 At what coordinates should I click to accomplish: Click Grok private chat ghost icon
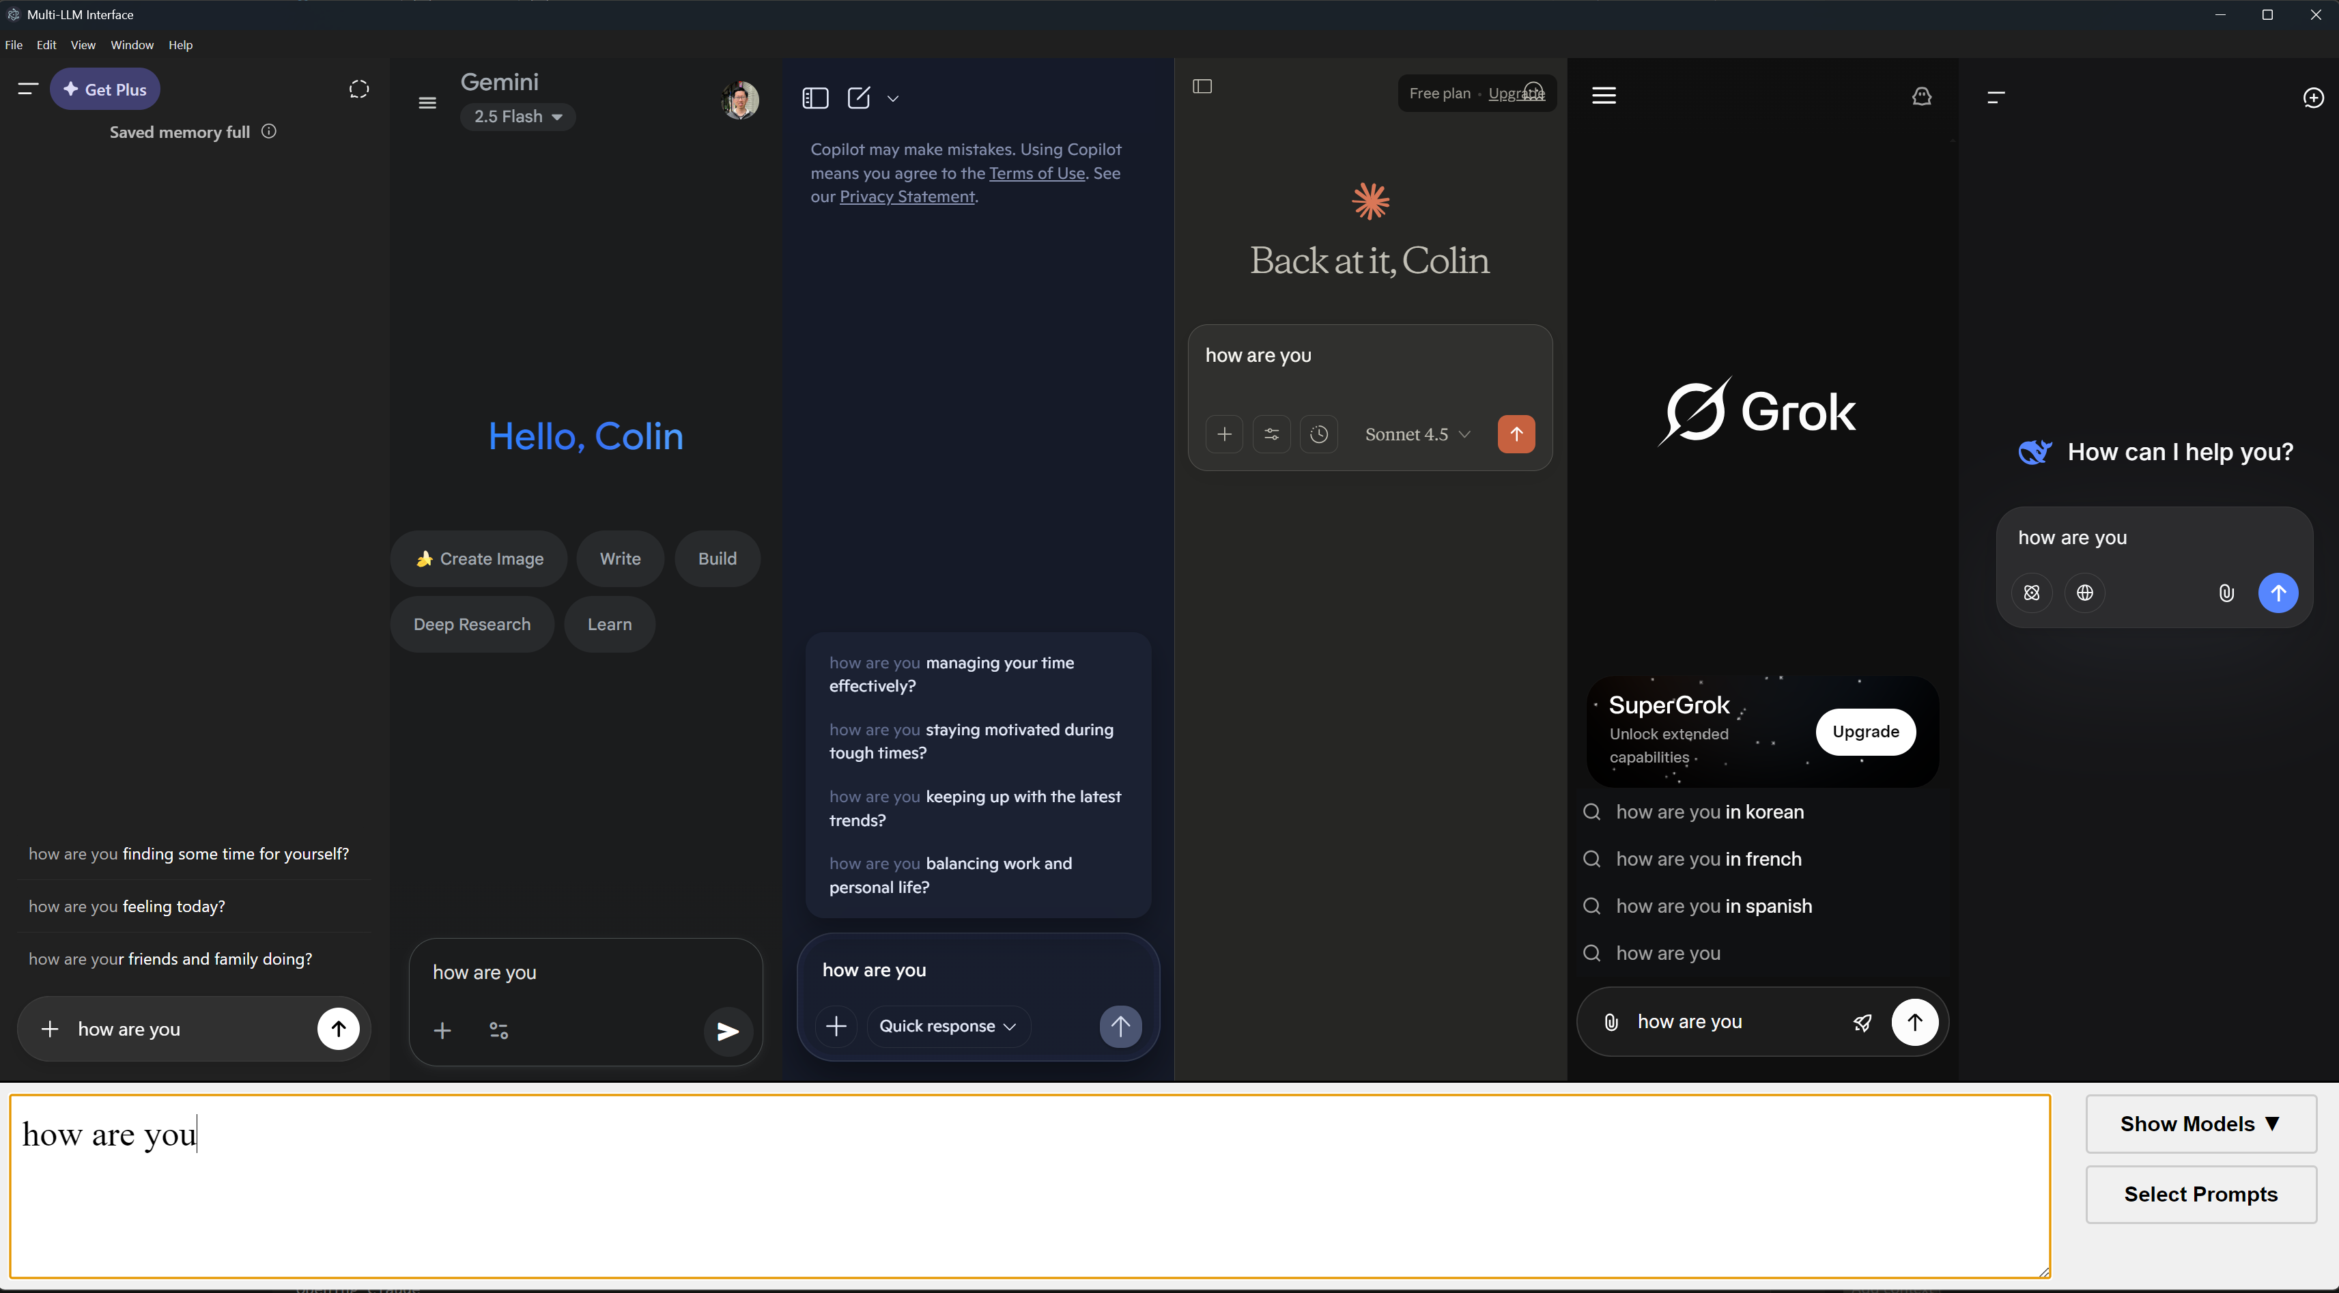tap(1923, 96)
